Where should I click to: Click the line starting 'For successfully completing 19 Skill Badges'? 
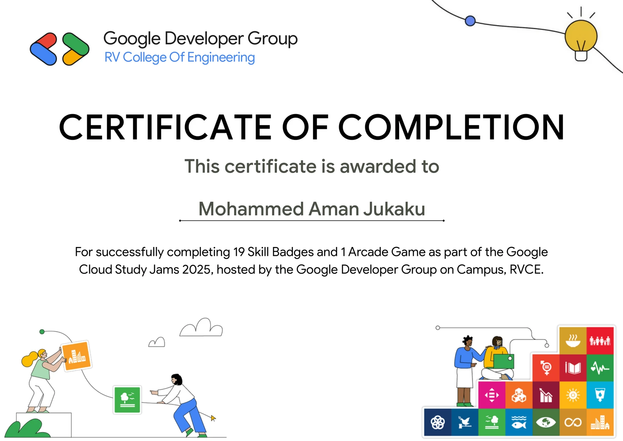[x=311, y=252]
